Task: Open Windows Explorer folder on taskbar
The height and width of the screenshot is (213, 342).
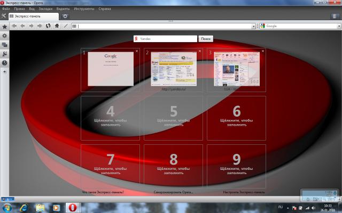Action: [40, 208]
